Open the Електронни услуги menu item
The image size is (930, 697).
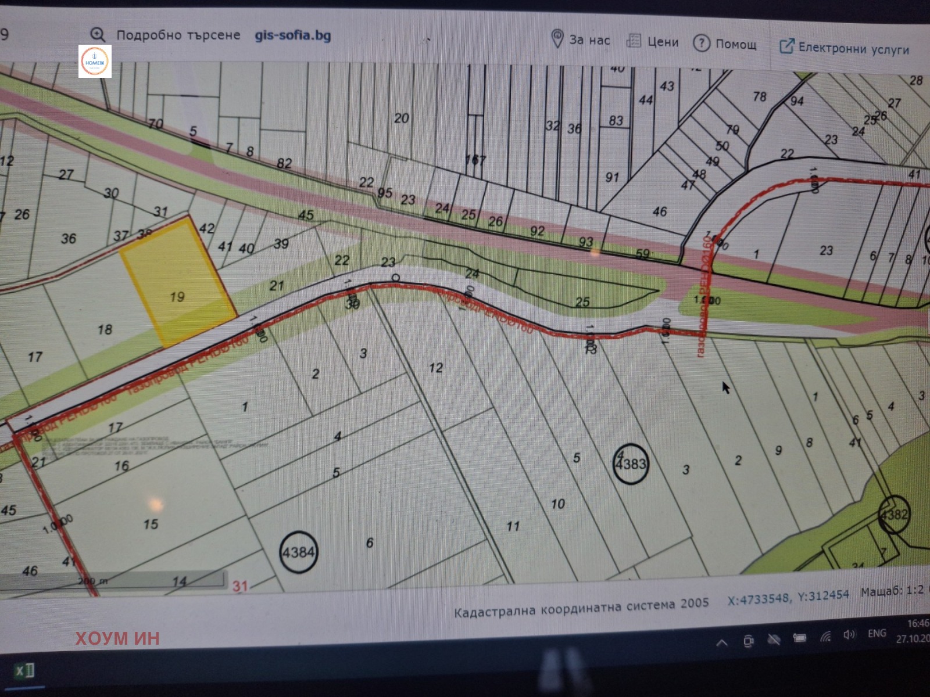click(x=853, y=48)
